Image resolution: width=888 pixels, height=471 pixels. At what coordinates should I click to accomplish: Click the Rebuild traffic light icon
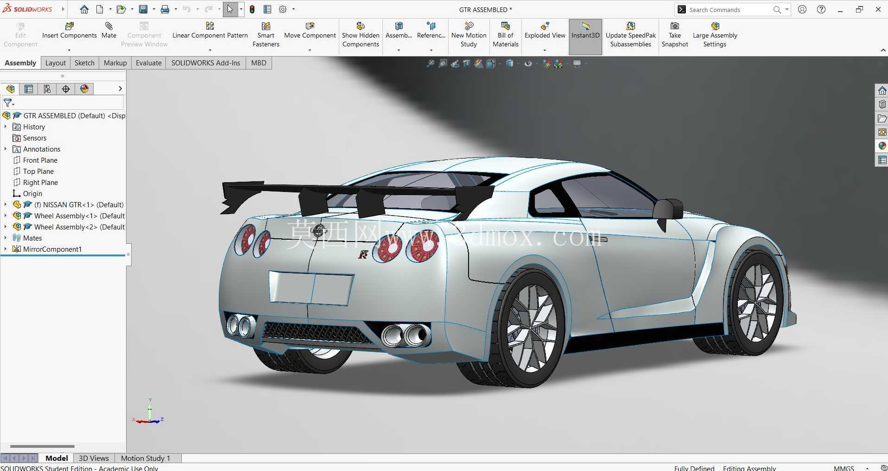tap(252, 9)
